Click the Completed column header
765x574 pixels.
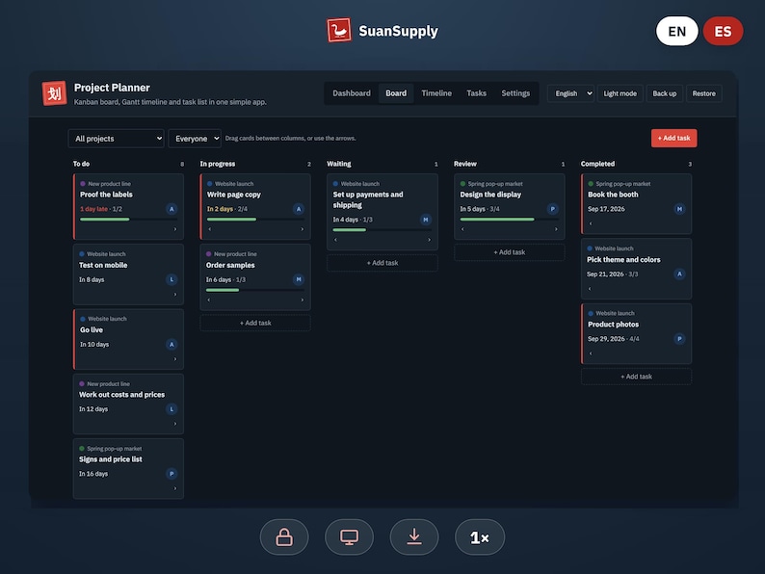pos(597,164)
